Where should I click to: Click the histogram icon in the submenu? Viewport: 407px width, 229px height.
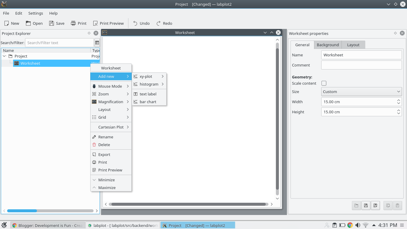[x=136, y=84]
